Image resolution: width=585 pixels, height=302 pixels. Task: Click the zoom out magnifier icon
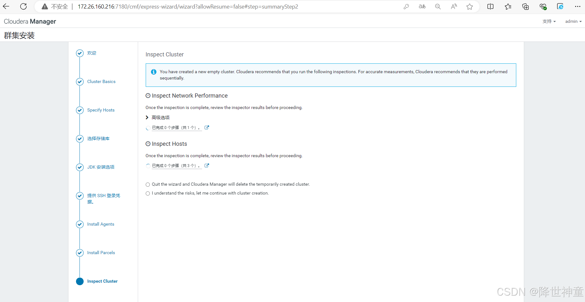pyautogui.click(x=438, y=7)
